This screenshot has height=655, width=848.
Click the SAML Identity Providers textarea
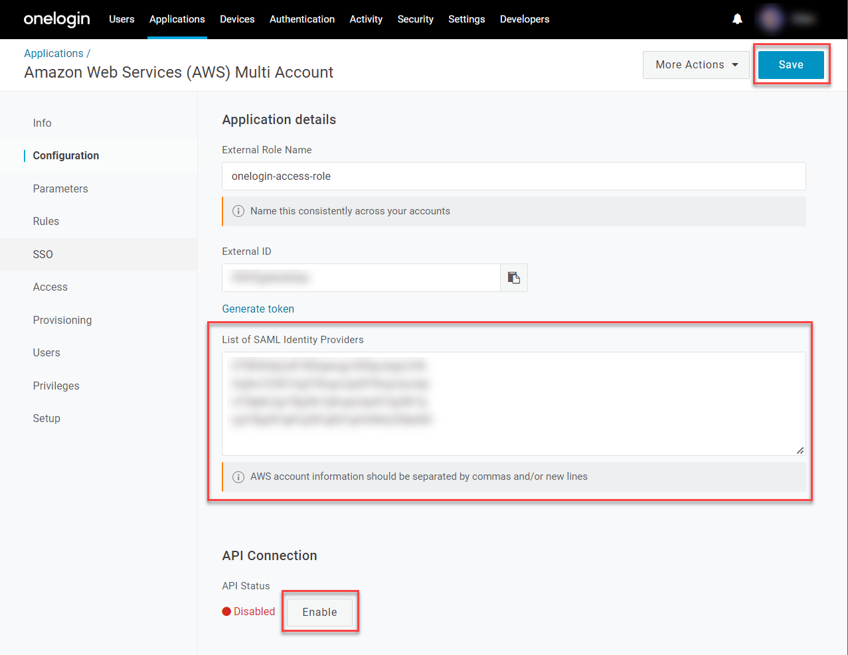[514, 403]
